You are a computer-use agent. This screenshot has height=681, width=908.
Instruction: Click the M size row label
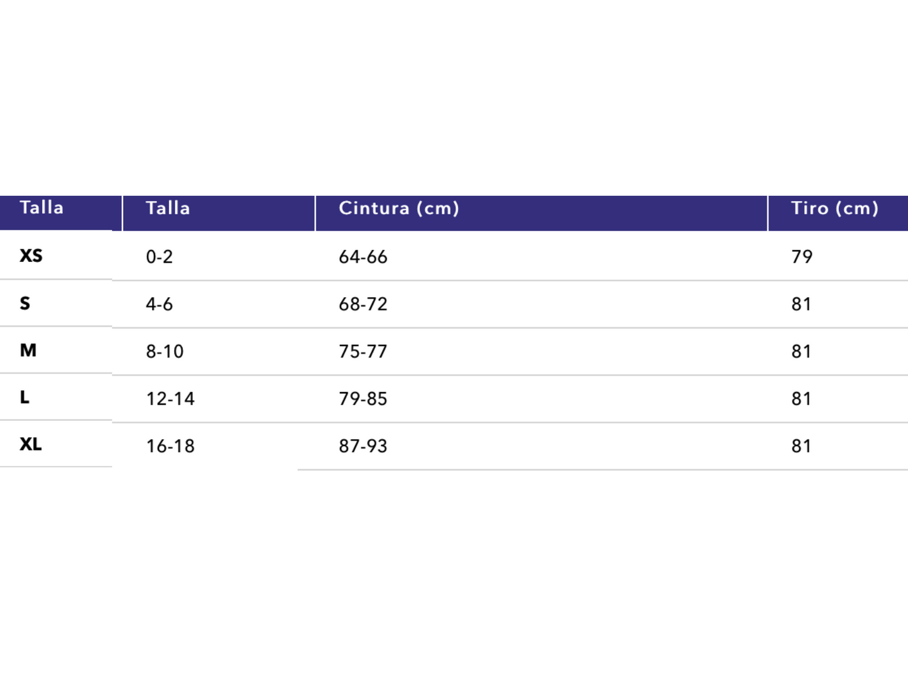[x=28, y=351]
